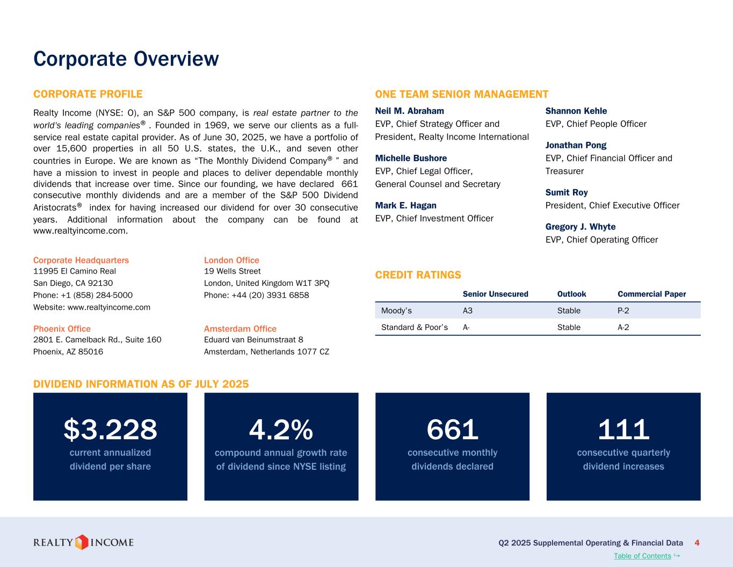This screenshot has width=733, height=567.
Task: Click the Corporate Headquarters heading
Action: point(81,260)
